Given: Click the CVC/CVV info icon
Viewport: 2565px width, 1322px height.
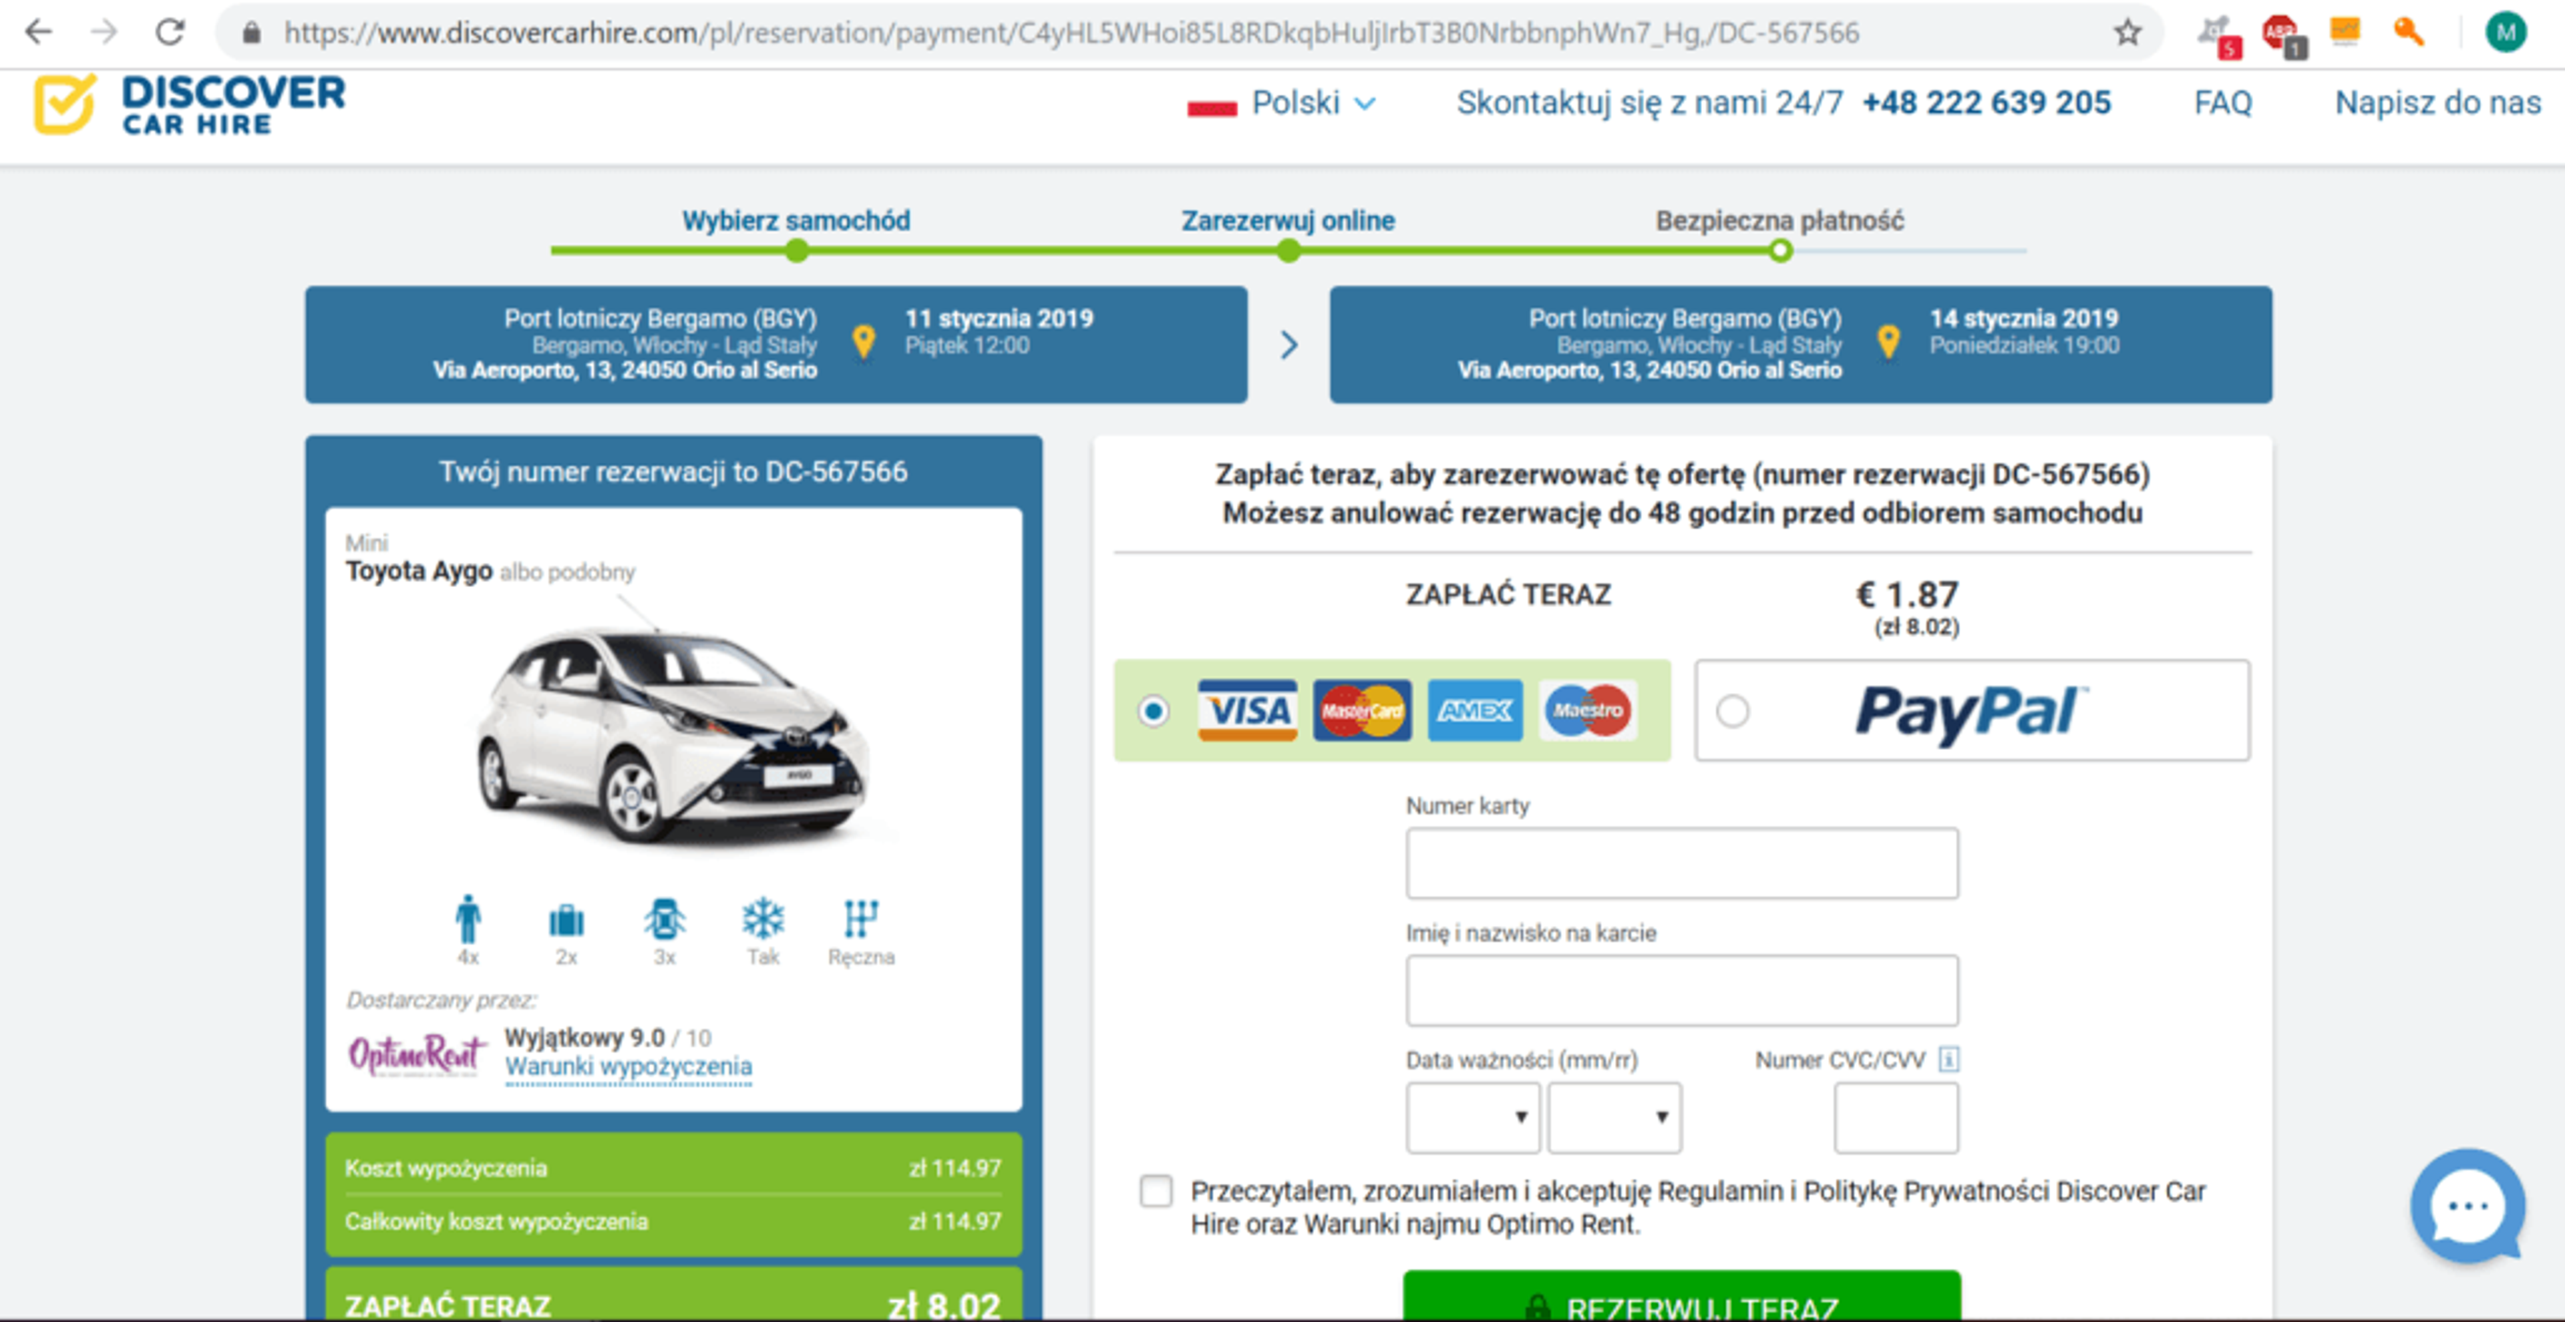Looking at the screenshot, I should click(x=1948, y=1059).
